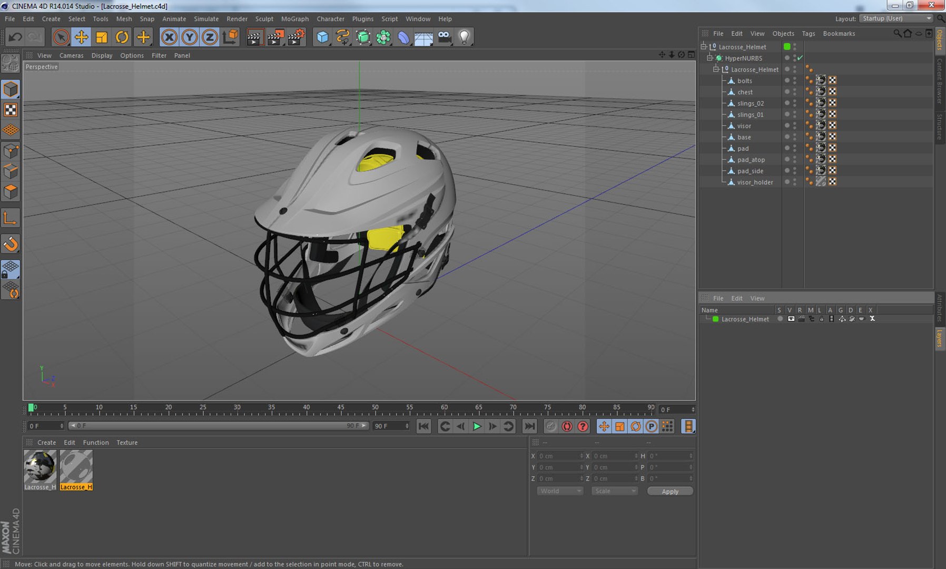The image size is (946, 569).
Task: Open the World coordinate system dropdown
Action: coord(560,491)
